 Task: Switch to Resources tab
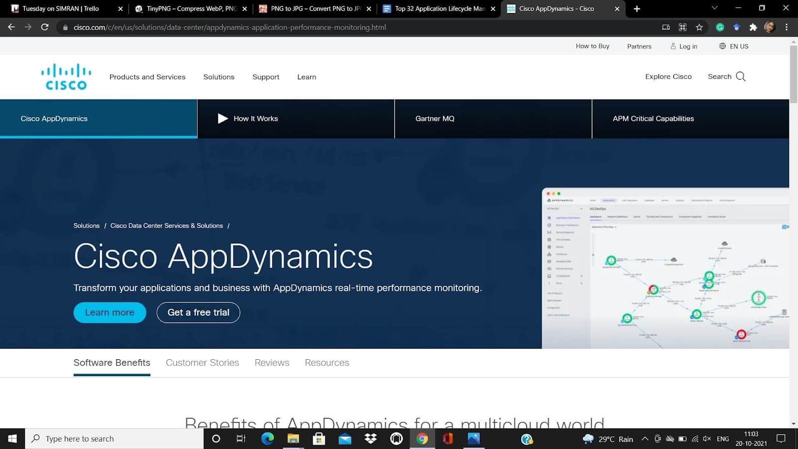pos(327,363)
